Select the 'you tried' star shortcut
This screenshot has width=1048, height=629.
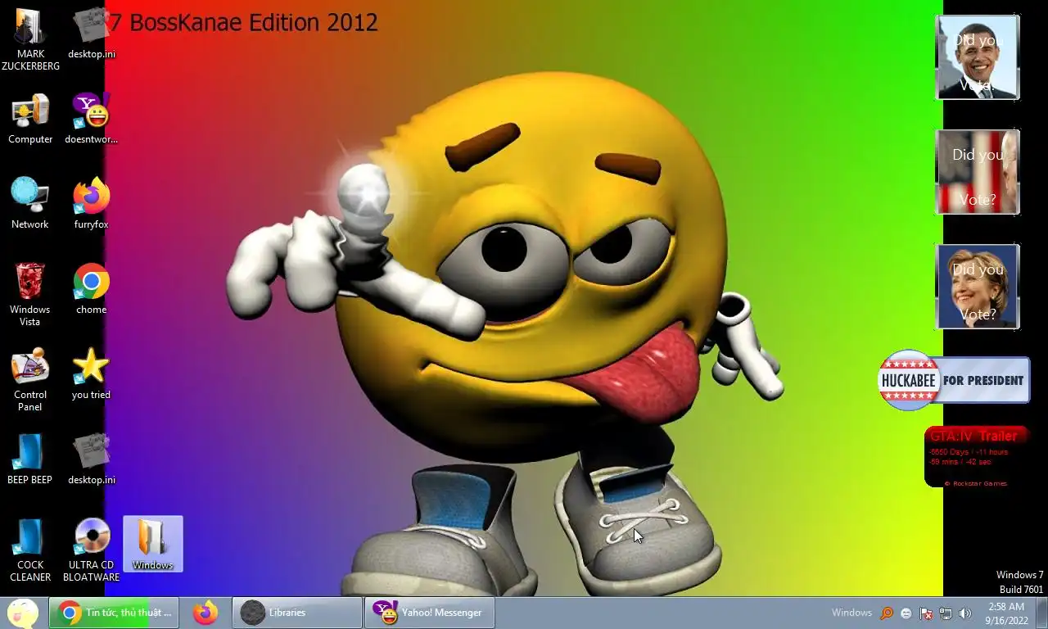coord(91,375)
